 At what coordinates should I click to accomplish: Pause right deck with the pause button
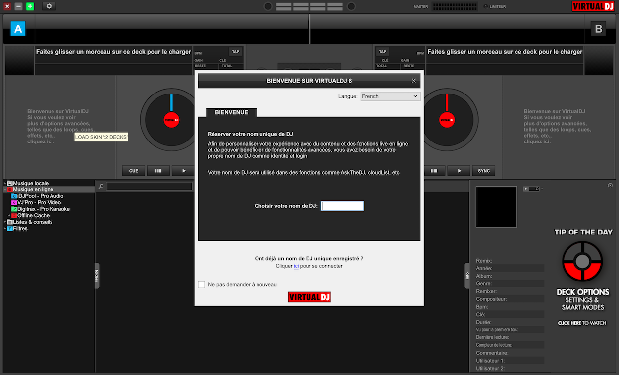434,171
